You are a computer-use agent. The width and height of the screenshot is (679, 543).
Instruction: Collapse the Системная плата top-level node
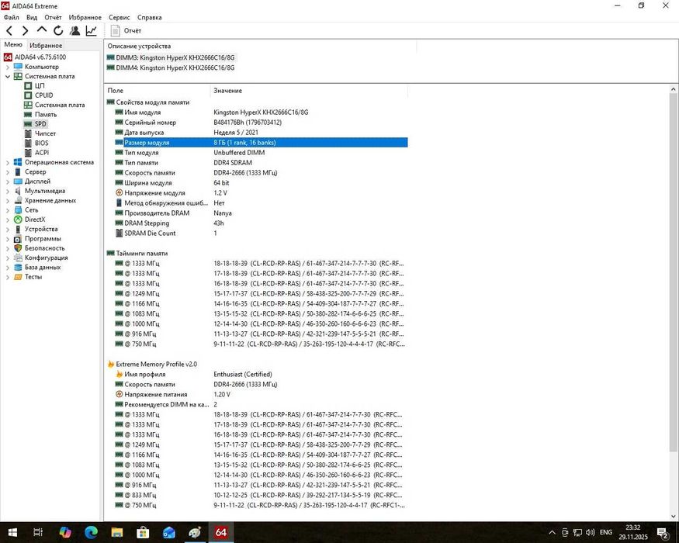click(7, 77)
